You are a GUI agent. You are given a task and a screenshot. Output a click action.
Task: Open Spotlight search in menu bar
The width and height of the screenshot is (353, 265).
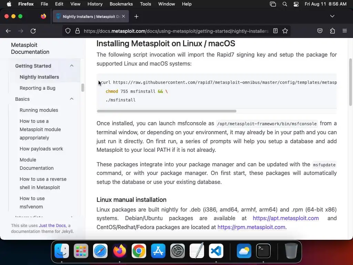284,4
